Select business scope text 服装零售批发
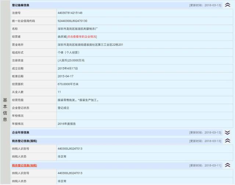235x185 pixels. 66,100
